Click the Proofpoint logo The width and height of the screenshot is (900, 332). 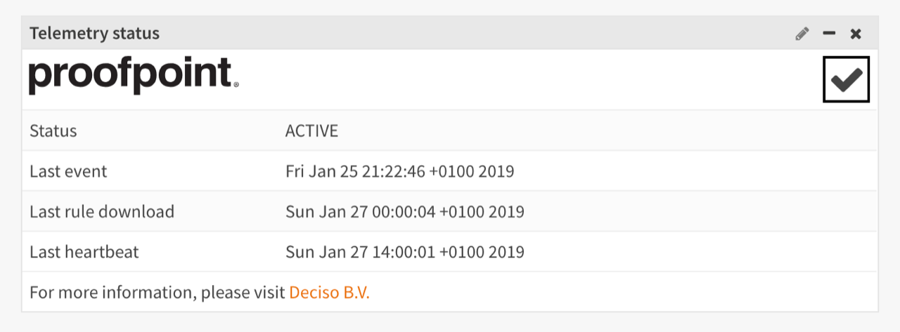point(130,76)
